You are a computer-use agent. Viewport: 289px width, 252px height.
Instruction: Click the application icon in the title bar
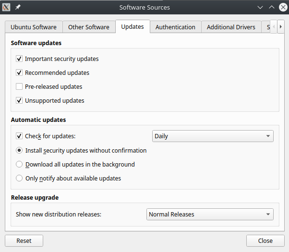[x=7, y=7]
